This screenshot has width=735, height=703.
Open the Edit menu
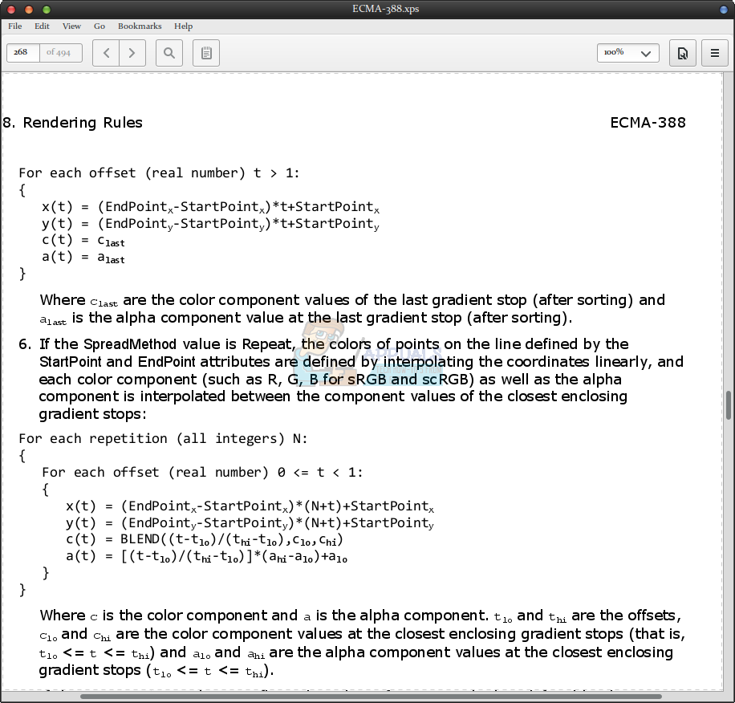(x=42, y=26)
